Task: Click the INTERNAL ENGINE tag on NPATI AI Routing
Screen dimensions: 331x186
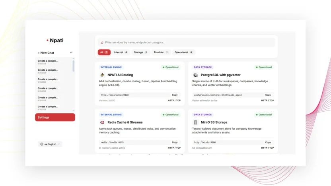Action: point(111,67)
